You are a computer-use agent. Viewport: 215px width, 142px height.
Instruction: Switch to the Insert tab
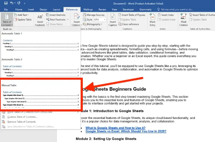pos(31,10)
